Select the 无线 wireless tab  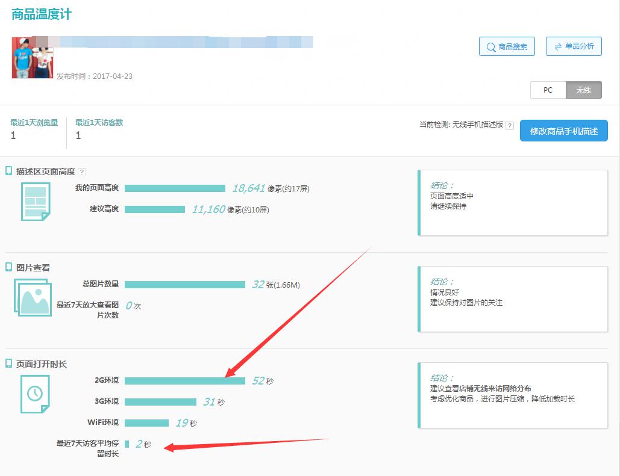[583, 90]
